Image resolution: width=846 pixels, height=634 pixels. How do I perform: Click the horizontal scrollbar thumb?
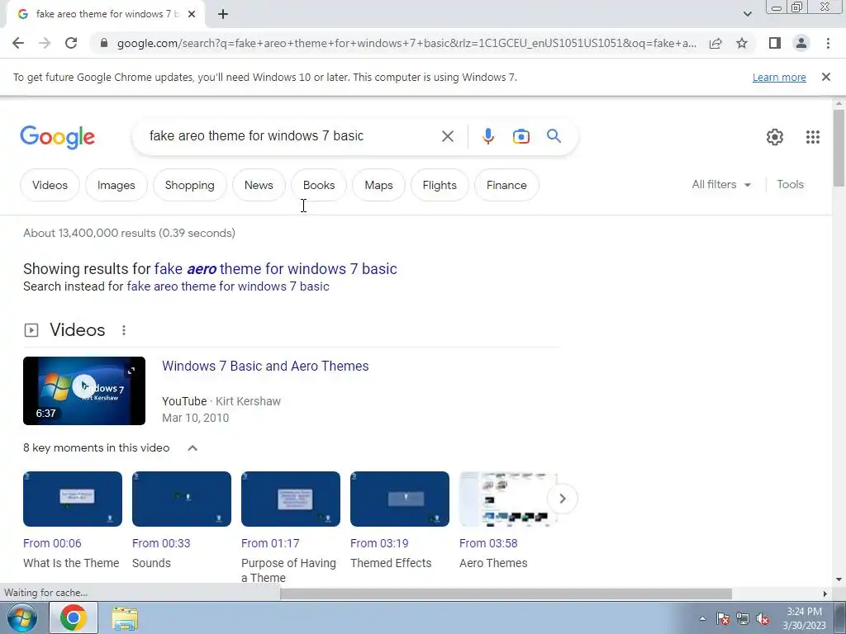click(506, 594)
